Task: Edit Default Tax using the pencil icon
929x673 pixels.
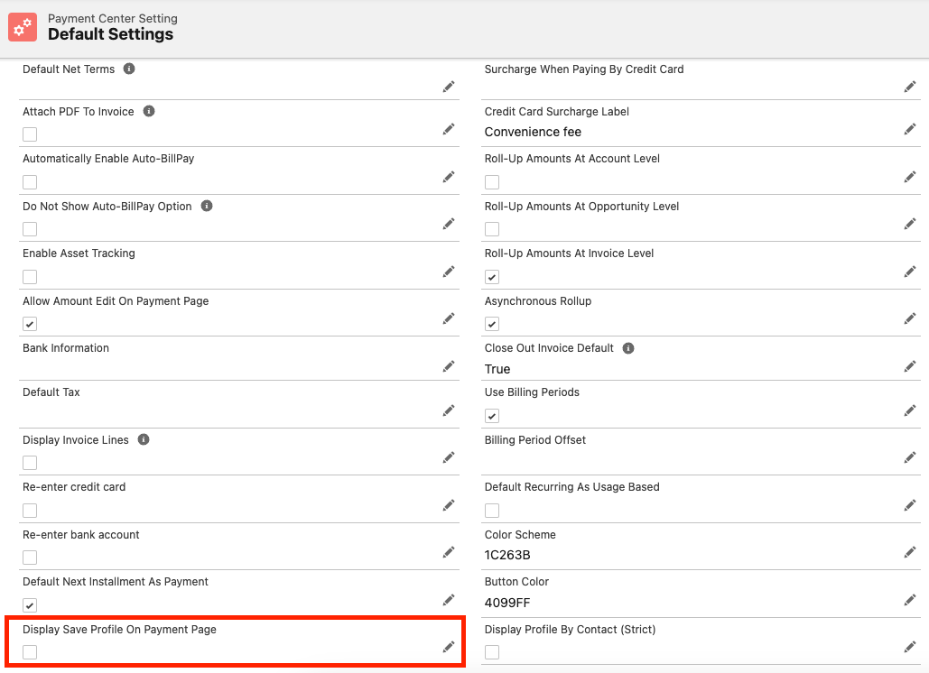Action: 449,410
